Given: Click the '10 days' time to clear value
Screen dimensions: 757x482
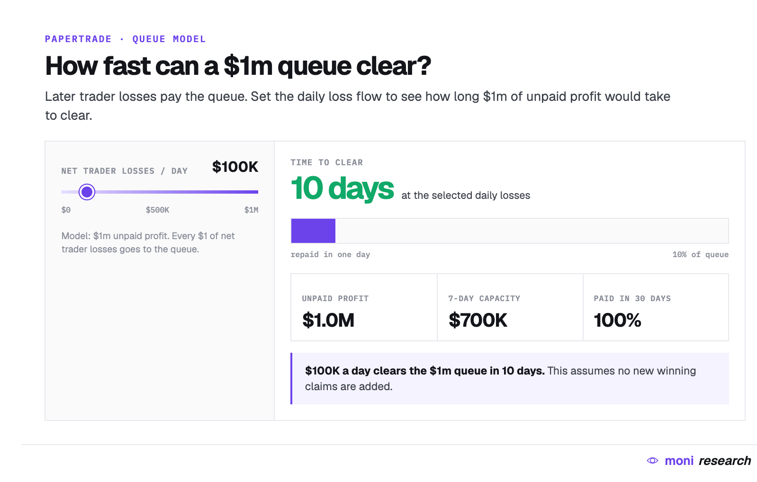Looking at the screenshot, I should pyautogui.click(x=342, y=188).
